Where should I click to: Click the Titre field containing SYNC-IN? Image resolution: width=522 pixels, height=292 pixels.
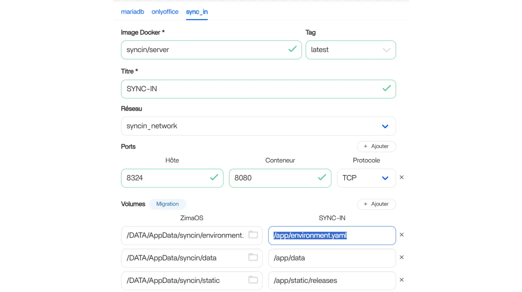click(251, 89)
